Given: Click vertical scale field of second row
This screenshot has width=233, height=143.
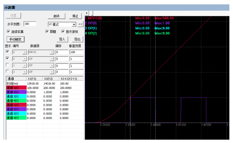Looking at the screenshot, I should (77, 59).
